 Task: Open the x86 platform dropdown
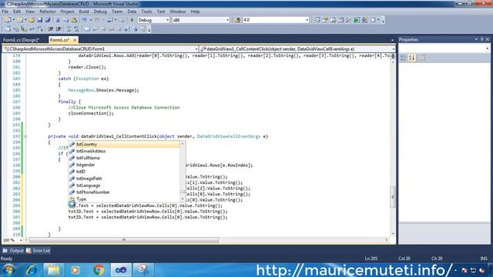point(228,20)
